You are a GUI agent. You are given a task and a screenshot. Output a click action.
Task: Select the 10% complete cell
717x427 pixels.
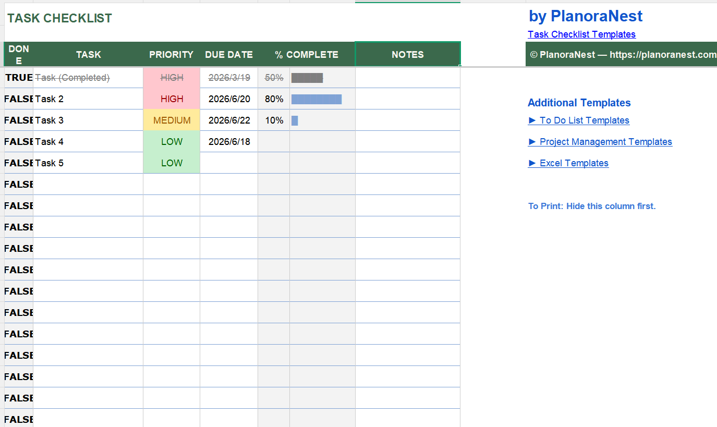(x=274, y=120)
